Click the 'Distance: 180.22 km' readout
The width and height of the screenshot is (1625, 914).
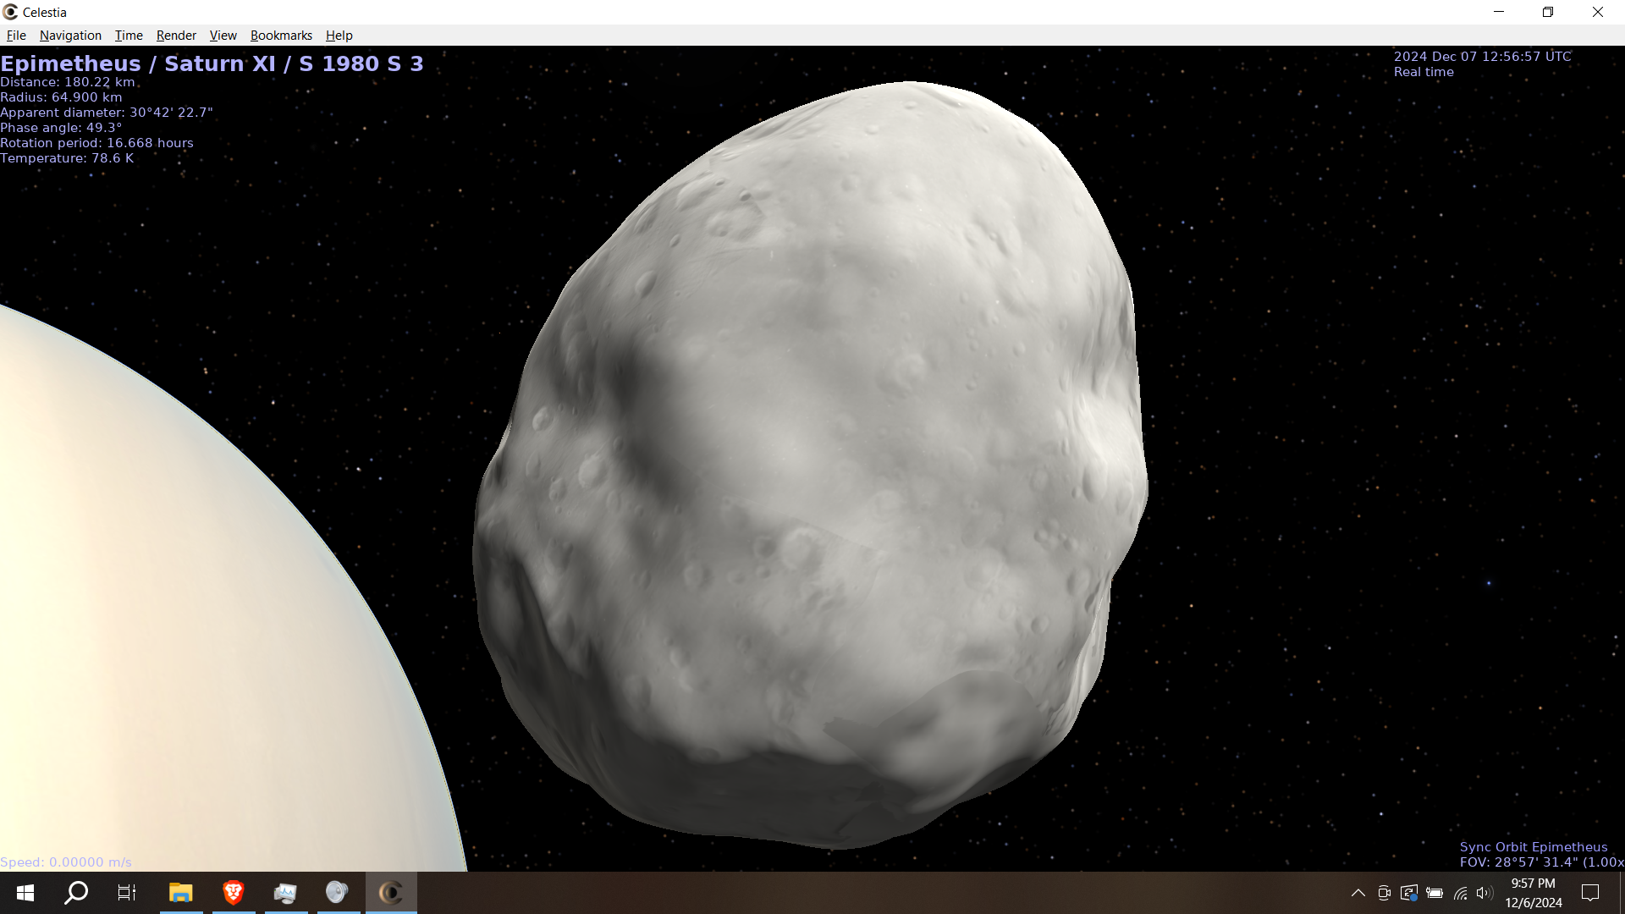(68, 82)
